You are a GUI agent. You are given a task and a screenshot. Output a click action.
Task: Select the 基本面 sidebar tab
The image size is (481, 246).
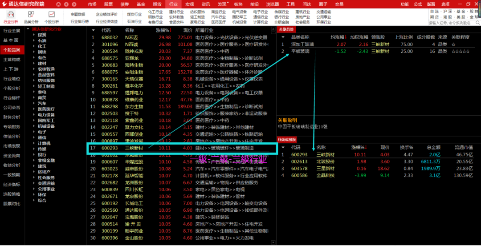tap(12, 40)
